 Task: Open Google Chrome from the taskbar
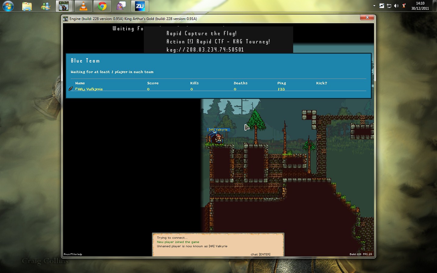click(x=102, y=6)
